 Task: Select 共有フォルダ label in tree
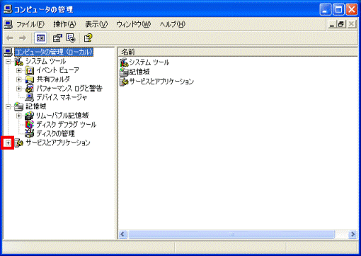(x=53, y=79)
